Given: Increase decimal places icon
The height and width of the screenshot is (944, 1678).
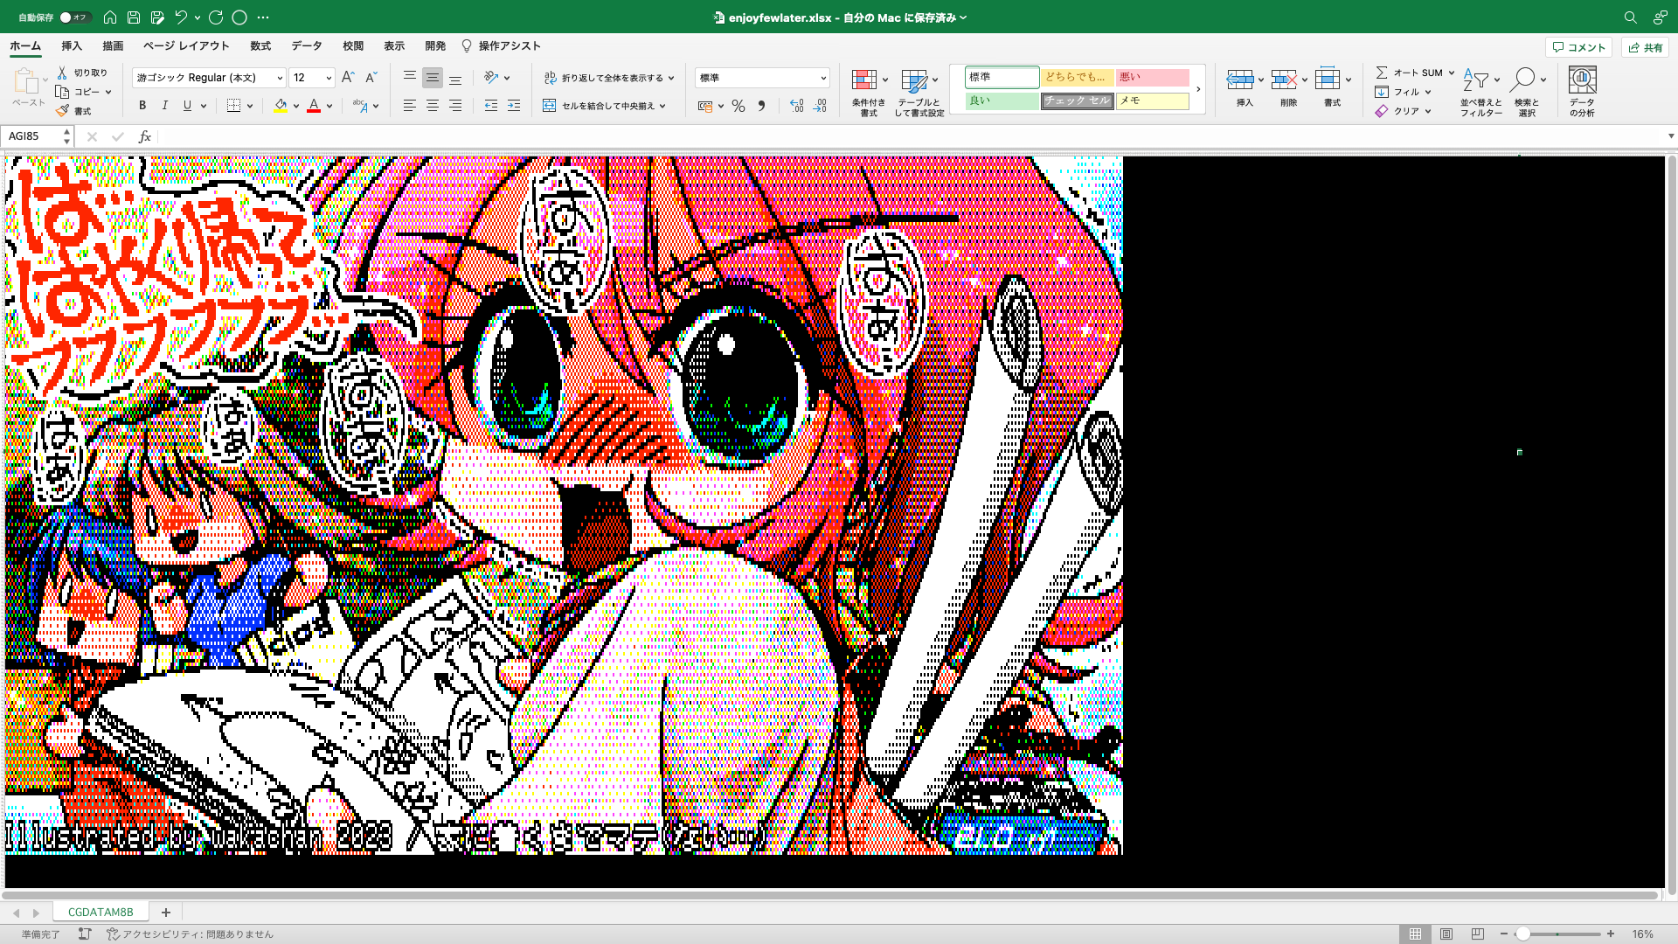Looking at the screenshot, I should click(x=796, y=106).
